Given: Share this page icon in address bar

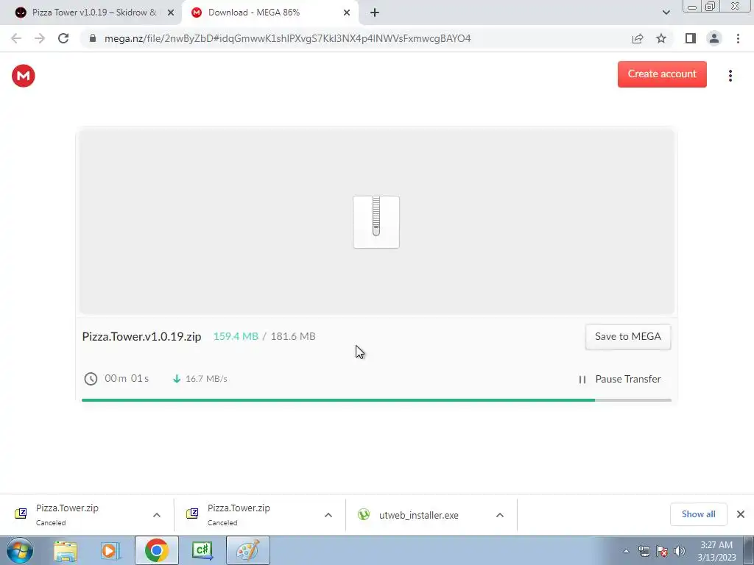Looking at the screenshot, I should point(638,38).
